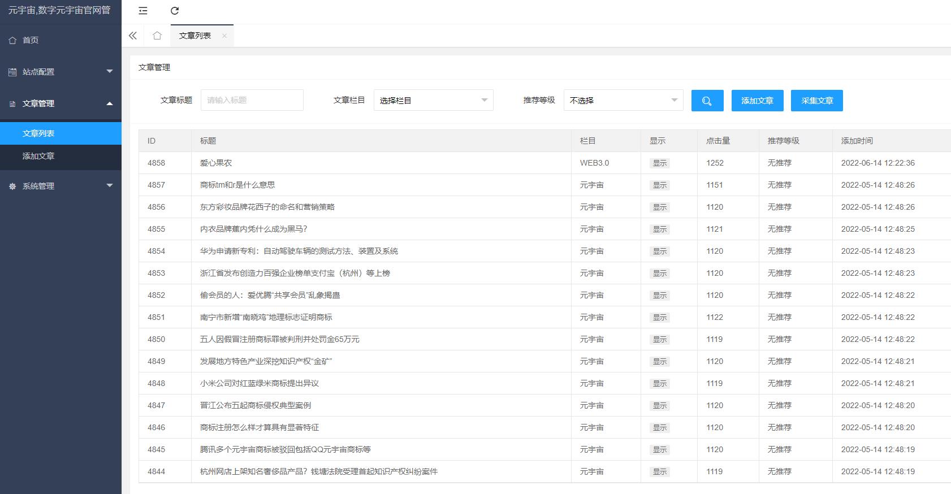951x494 pixels.
Task: Select 添加文章 in the sidebar submenu
Action: coord(38,156)
